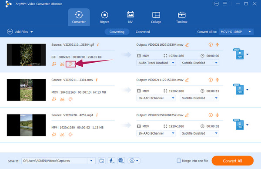The height and width of the screenshot is (169, 261).
Task: Switch to the Ripper tab
Action: point(104,17)
